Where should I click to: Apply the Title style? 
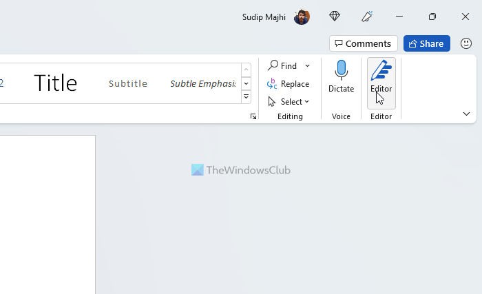[x=56, y=83]
